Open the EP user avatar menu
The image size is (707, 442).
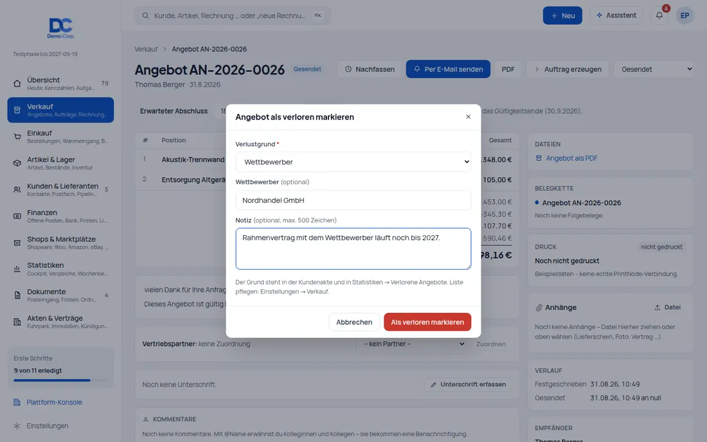click(x=685, y=15)
